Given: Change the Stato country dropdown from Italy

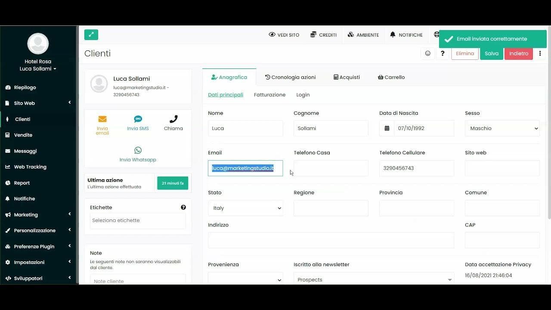Looking at the screenshot, I should 245,208.
